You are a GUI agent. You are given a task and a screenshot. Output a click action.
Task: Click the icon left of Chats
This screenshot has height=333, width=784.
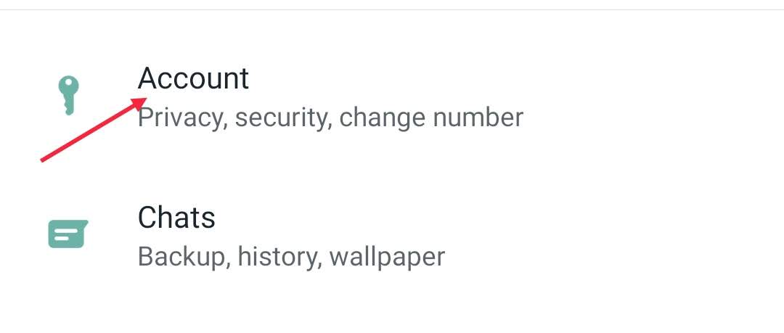[68, 234]
